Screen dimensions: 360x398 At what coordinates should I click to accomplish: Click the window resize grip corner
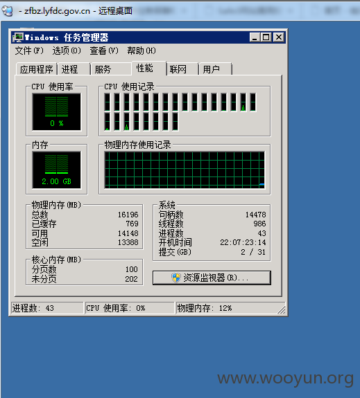point(282,310)
